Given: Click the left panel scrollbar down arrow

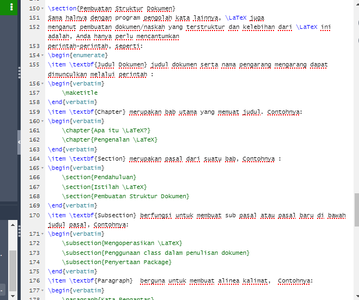Looking at the screenshot, I should coord(13,296).
